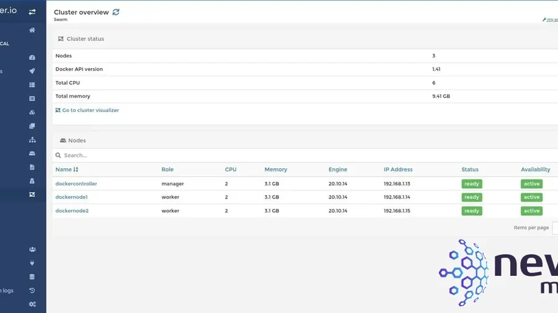Sort by Memory column header

276,169
